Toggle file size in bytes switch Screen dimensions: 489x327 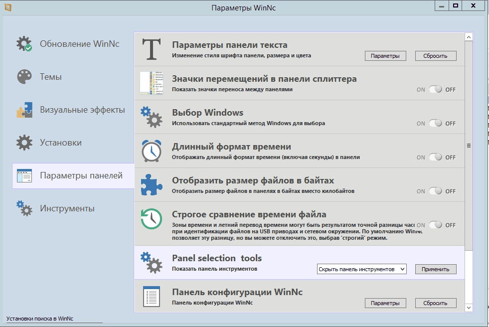pyautogui.click(x=435, y=191)
